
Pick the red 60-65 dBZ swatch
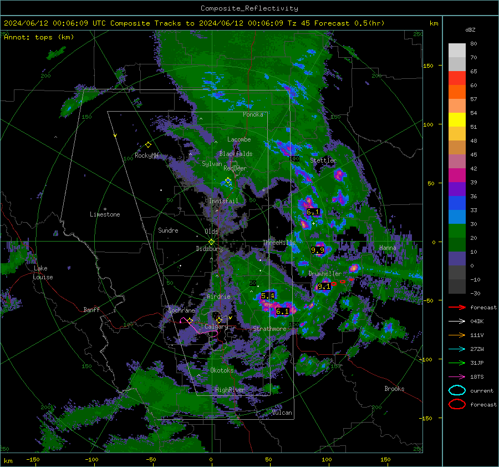(457, 78)
